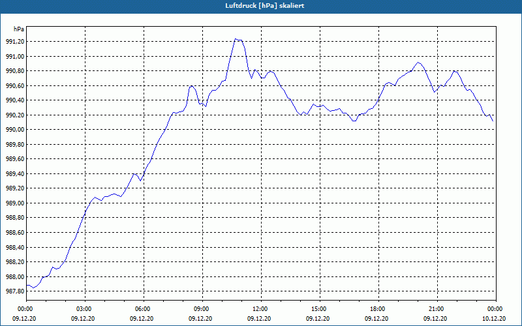Pick the 988,60 pressure label
Viewport: 522px width, 326px height.
click(x=15, y=233)
